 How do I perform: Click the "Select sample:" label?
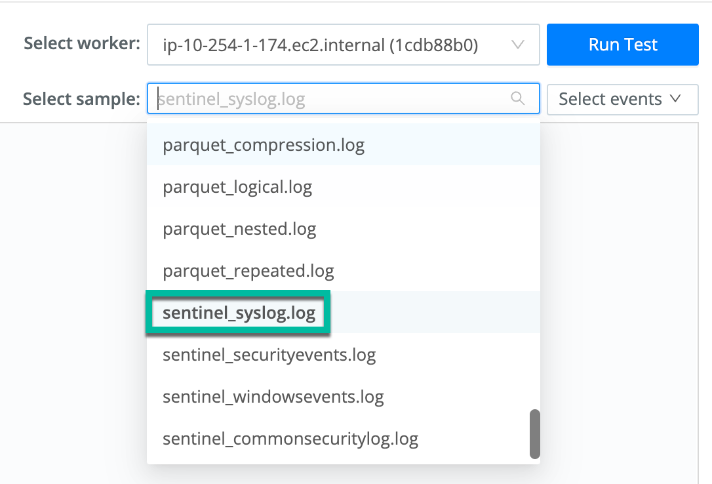click(x=81, y=99)
